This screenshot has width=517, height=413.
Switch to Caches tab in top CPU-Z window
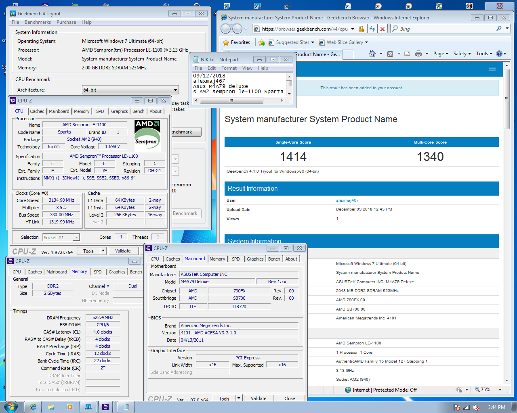click(x=37, y=111)
